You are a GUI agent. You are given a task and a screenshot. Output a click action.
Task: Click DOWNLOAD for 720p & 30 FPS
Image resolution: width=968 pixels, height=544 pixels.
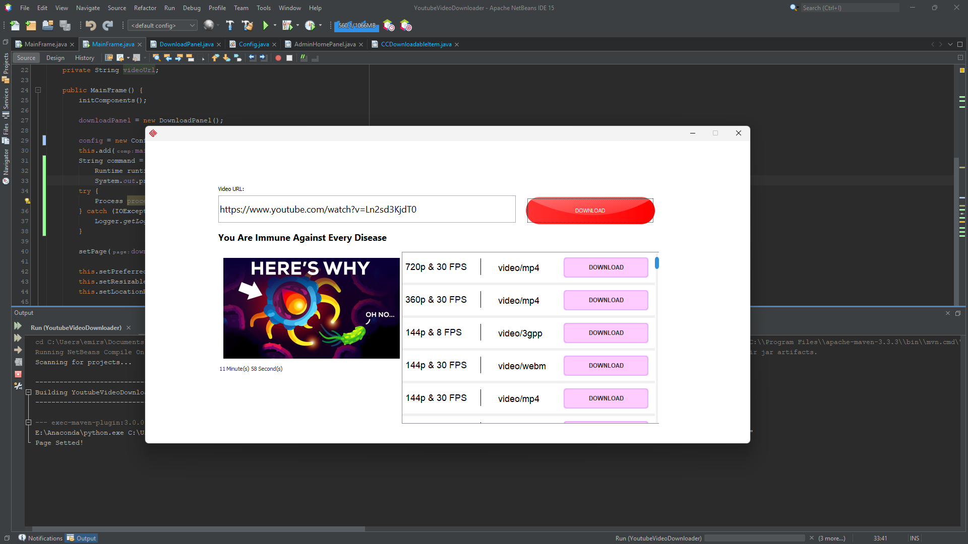606,267
